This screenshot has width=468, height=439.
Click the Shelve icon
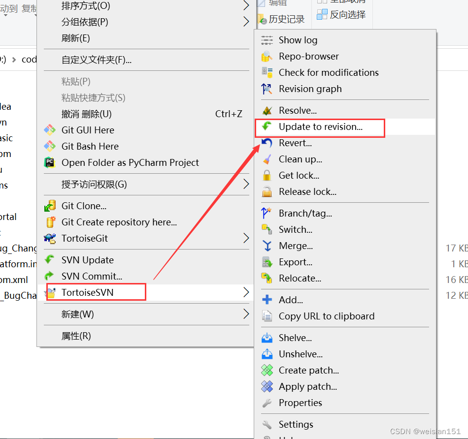click(267, 338)
